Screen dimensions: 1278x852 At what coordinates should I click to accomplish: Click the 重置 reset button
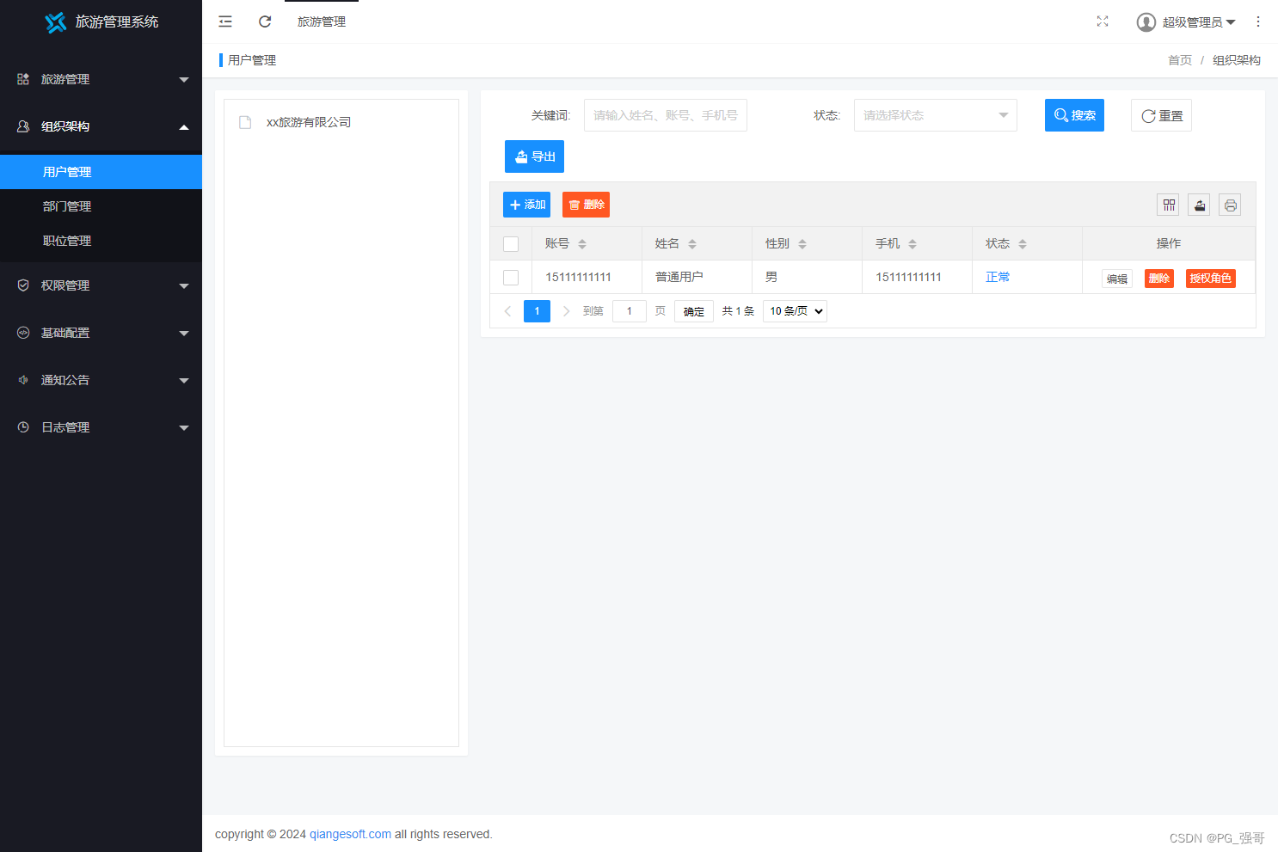click(1161, 115)
